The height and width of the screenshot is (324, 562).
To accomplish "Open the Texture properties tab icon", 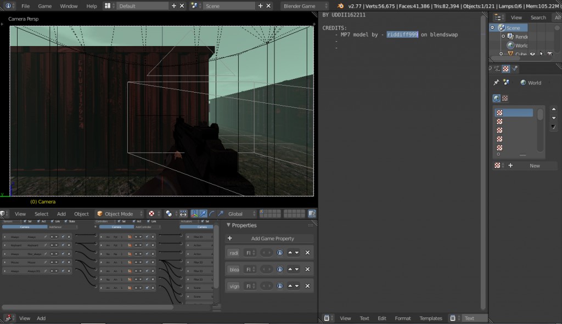I will pos(505,69).
